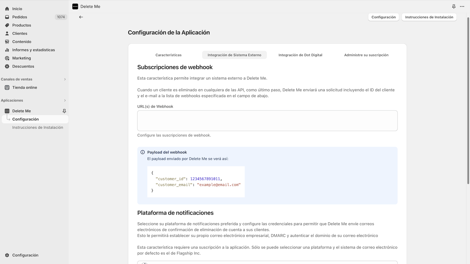Click the 1074 orders badge

point(61,17)
